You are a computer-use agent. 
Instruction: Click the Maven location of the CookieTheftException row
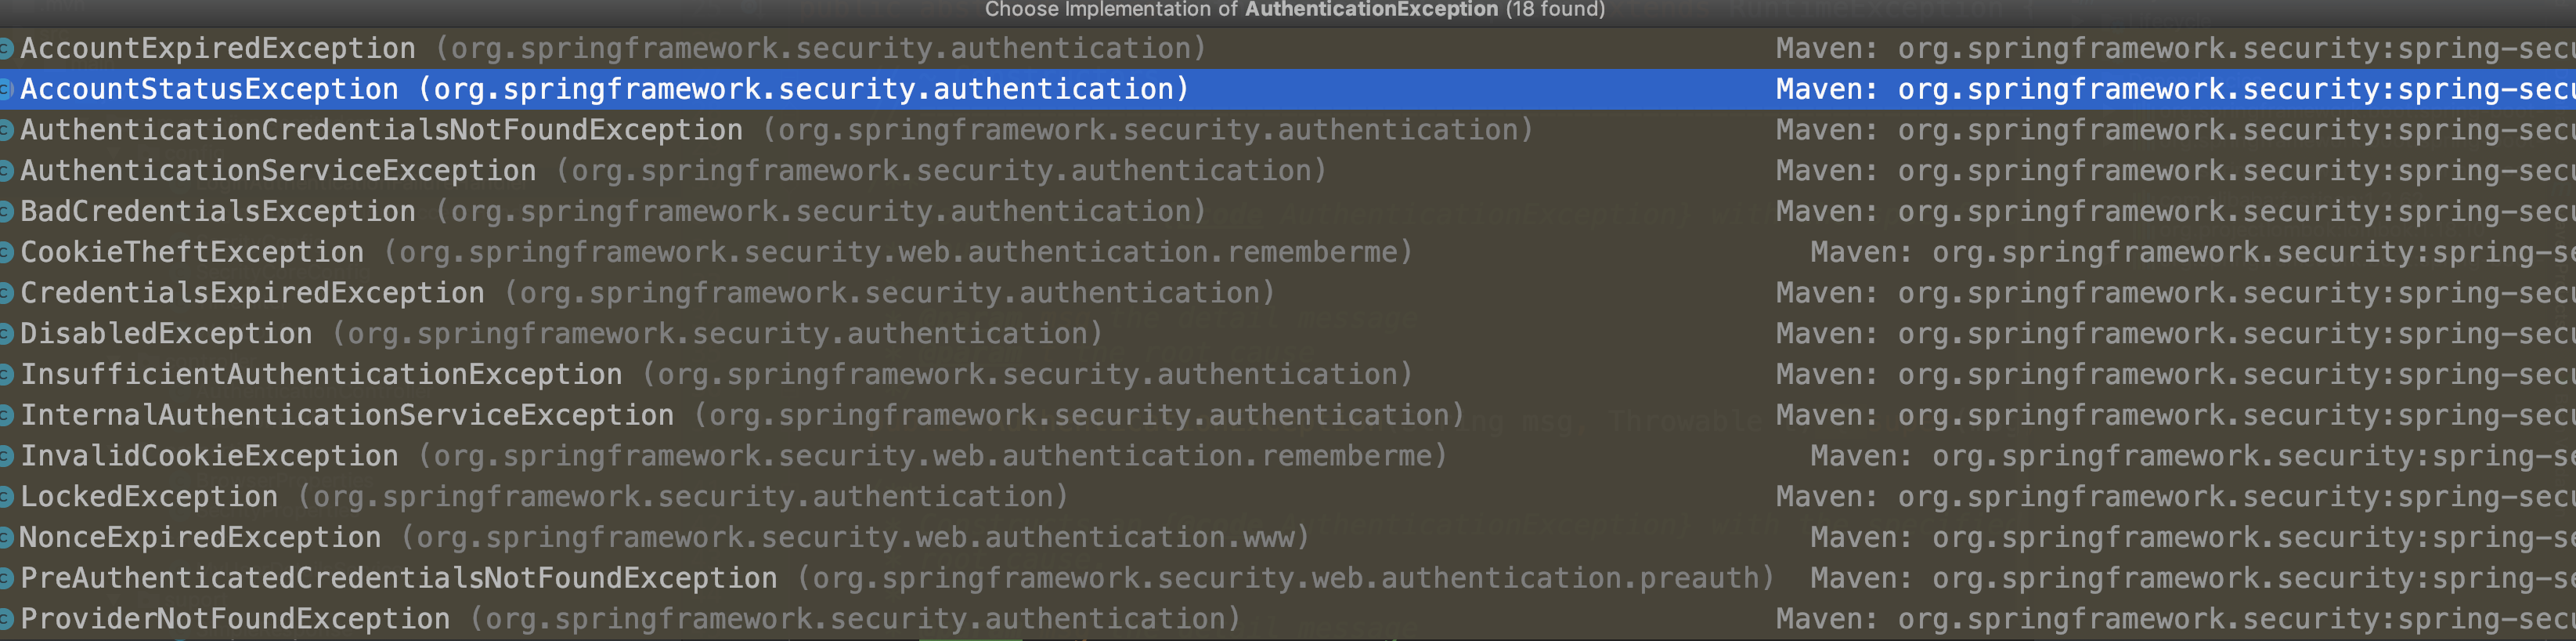point(2190,252)
